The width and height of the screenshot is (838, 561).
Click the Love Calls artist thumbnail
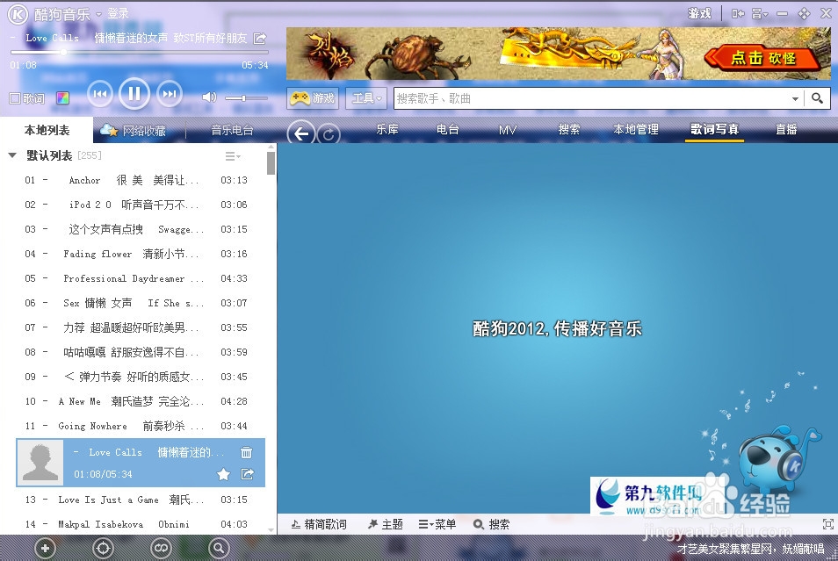pos(40,463)
